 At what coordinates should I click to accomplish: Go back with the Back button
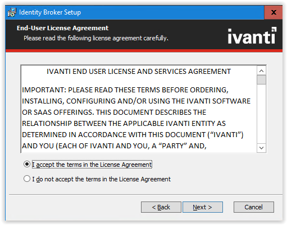coord(161,207)
